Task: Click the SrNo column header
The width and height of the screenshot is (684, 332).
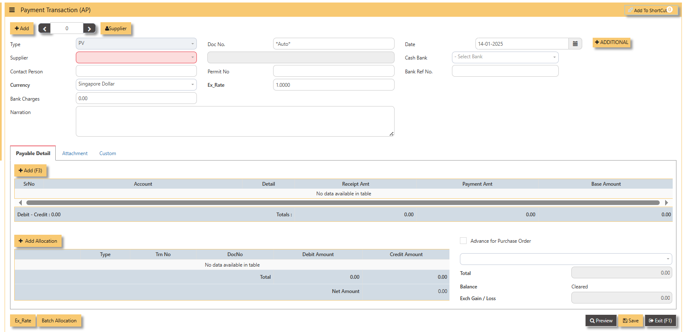Action: tap(29, 184)
